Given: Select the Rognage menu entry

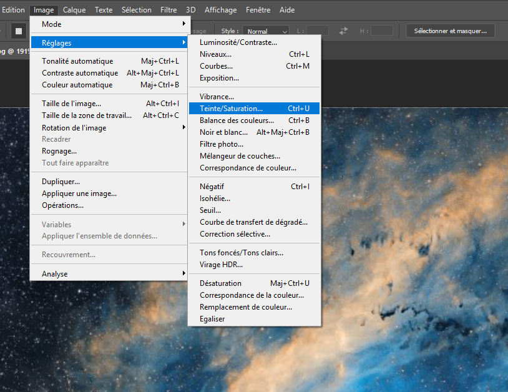Looking at the screenshot, I should pyautogui.click(x=109, y=151).
